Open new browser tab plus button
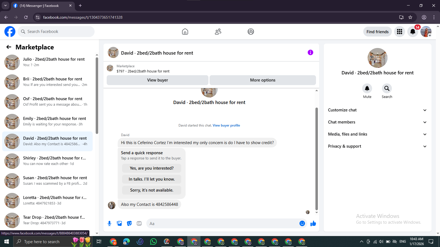The height and width of the screenshot is (247, 440). [80, 5]
